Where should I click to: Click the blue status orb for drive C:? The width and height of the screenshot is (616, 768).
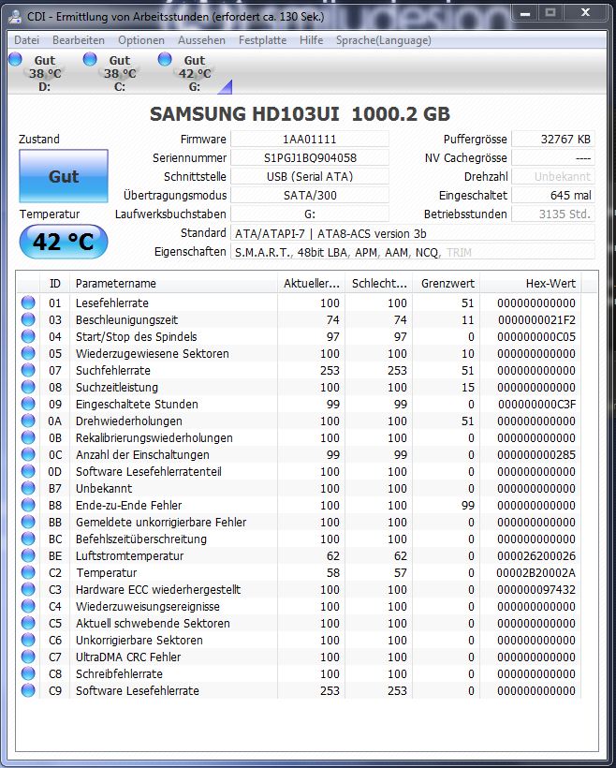pyautogui.click(x=90, y=59)
